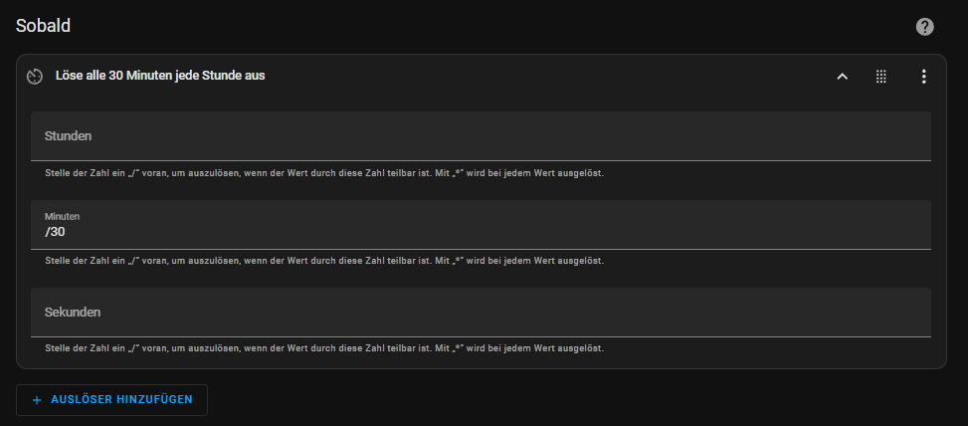968x426 pixels.
Task: Click the Sekunden placeholder label text
Action: pyautogui.click(x=73, y=313)
